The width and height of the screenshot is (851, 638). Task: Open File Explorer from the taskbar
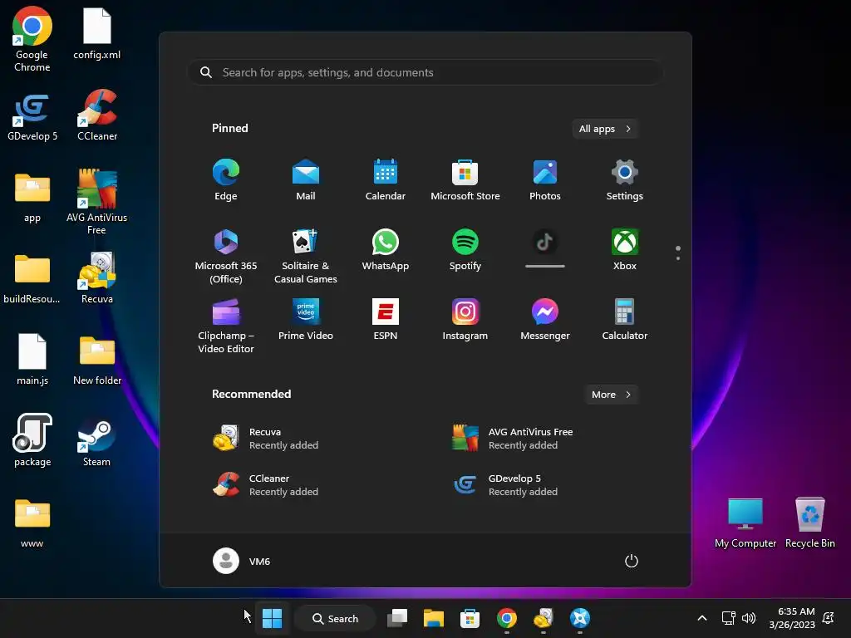434,618
